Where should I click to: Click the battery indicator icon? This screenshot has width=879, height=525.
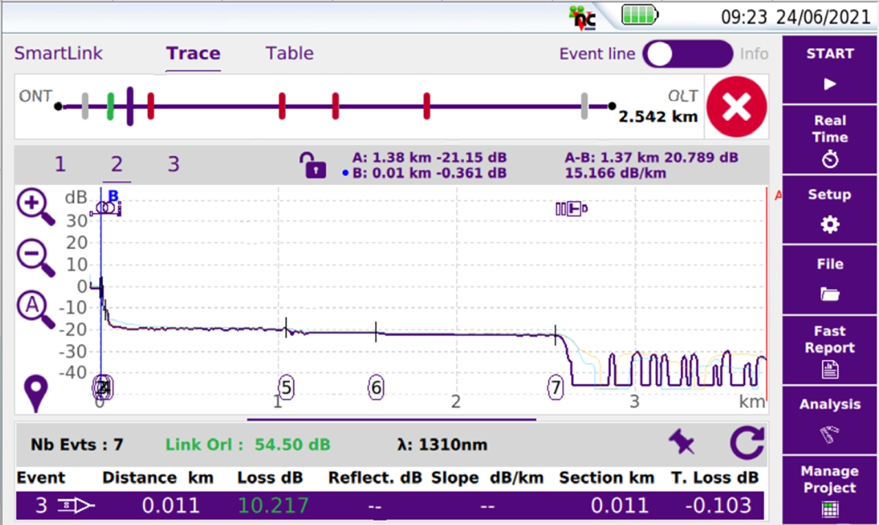[640, 14]
